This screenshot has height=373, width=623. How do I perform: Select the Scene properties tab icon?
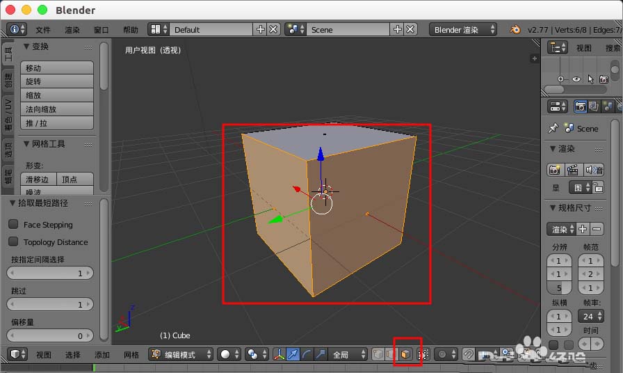point(608,106)
